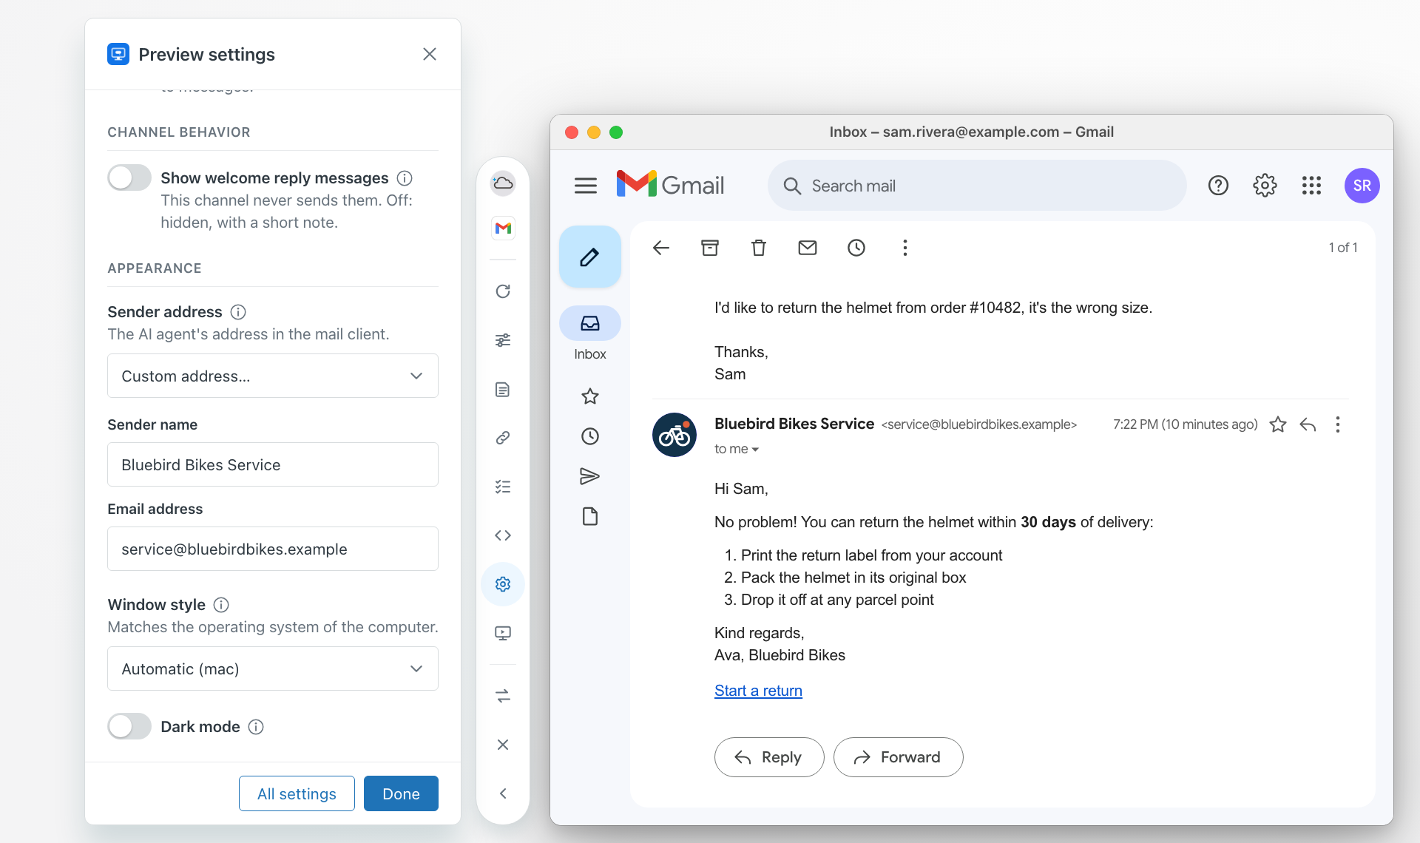Collapse the vertical toolbar with the chevron
Screen dimensions: 1420x843
point(503,793)
